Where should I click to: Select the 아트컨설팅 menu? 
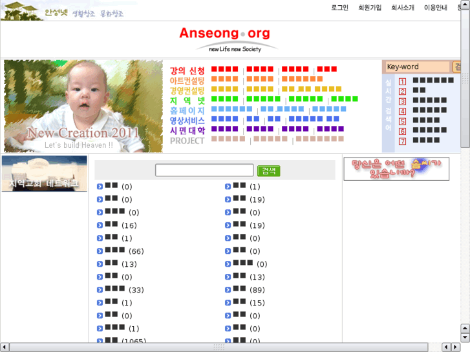click(187, 81)
